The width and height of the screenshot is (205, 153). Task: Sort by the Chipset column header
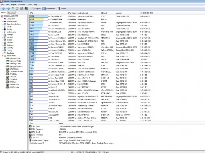coord(107,13)
